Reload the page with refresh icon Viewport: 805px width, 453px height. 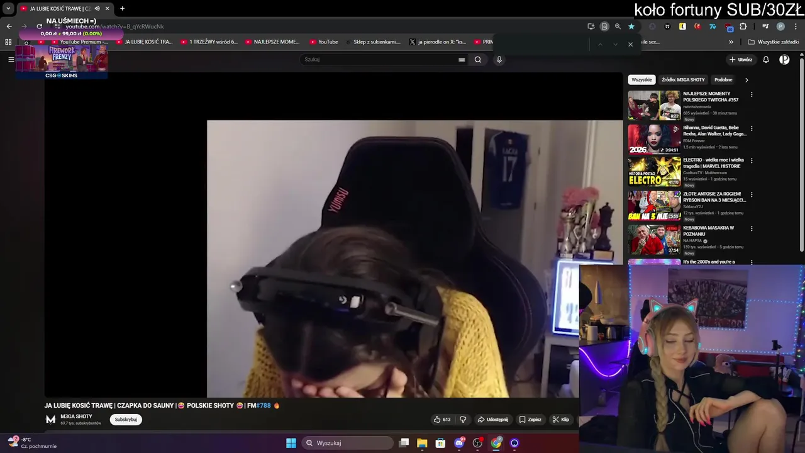click(x=39, y=26)
